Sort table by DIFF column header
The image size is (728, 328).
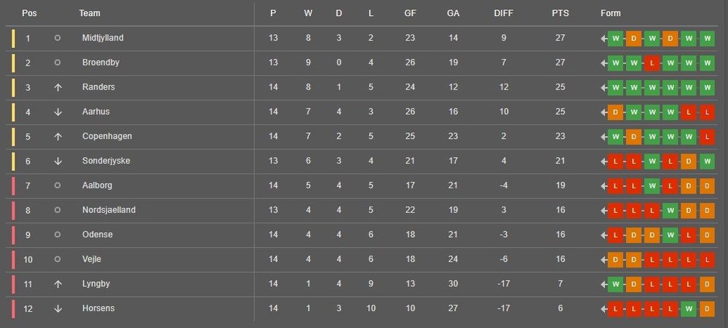pyautogui.click(x=504, y=13)
